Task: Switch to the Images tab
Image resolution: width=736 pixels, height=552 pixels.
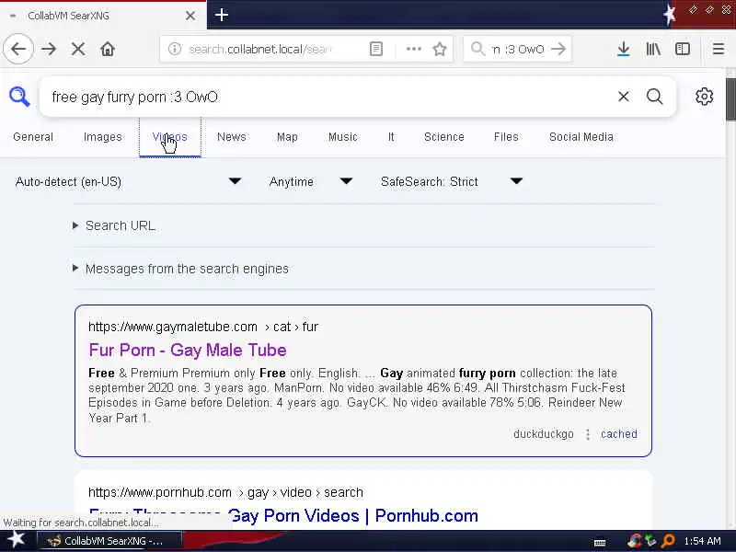Action: coord(102,137)
